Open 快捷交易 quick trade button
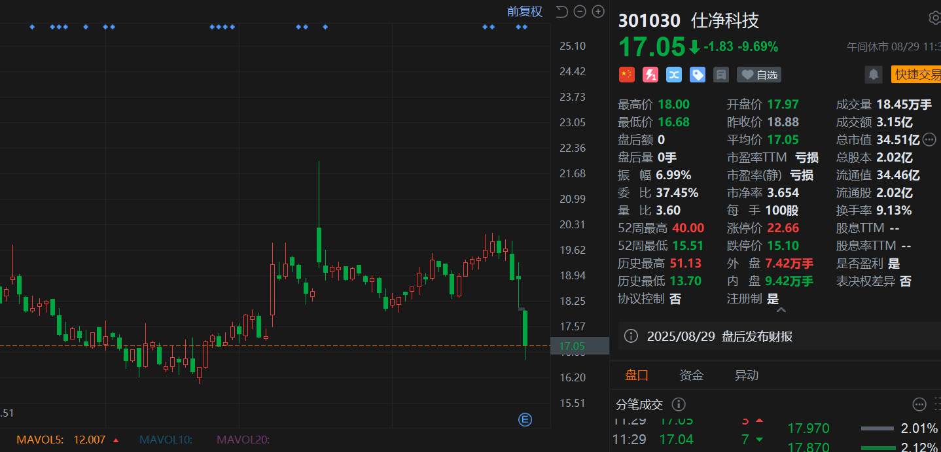Screen dimensions: 941x452 pyautogui.click(x=916, y=75)
